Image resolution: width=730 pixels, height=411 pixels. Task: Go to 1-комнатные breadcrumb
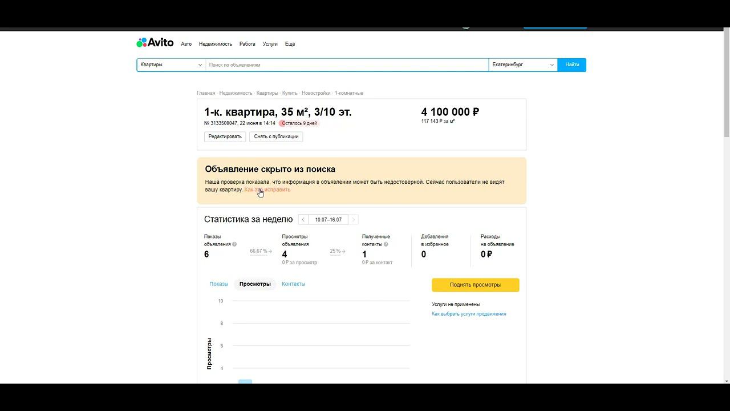tap(349, 93)
